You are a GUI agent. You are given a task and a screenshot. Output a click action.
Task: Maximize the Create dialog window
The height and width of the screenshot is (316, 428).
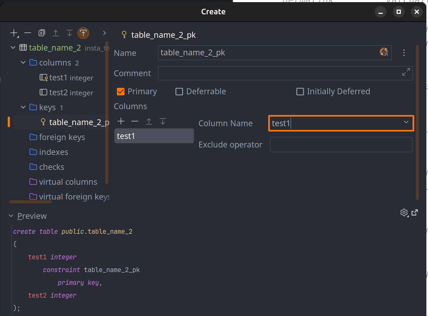[399, 12]
